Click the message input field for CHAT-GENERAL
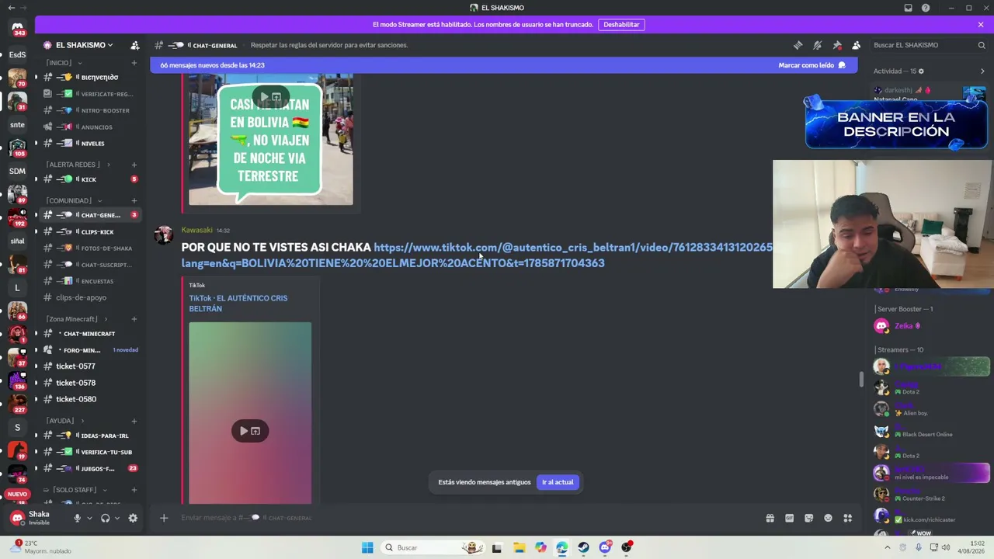 tap(466, 518)
